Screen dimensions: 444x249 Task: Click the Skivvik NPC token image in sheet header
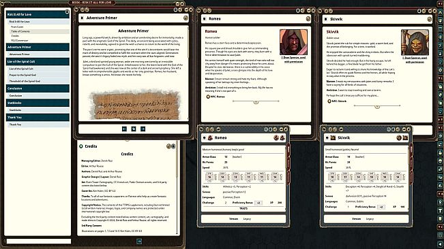[333, 138]
